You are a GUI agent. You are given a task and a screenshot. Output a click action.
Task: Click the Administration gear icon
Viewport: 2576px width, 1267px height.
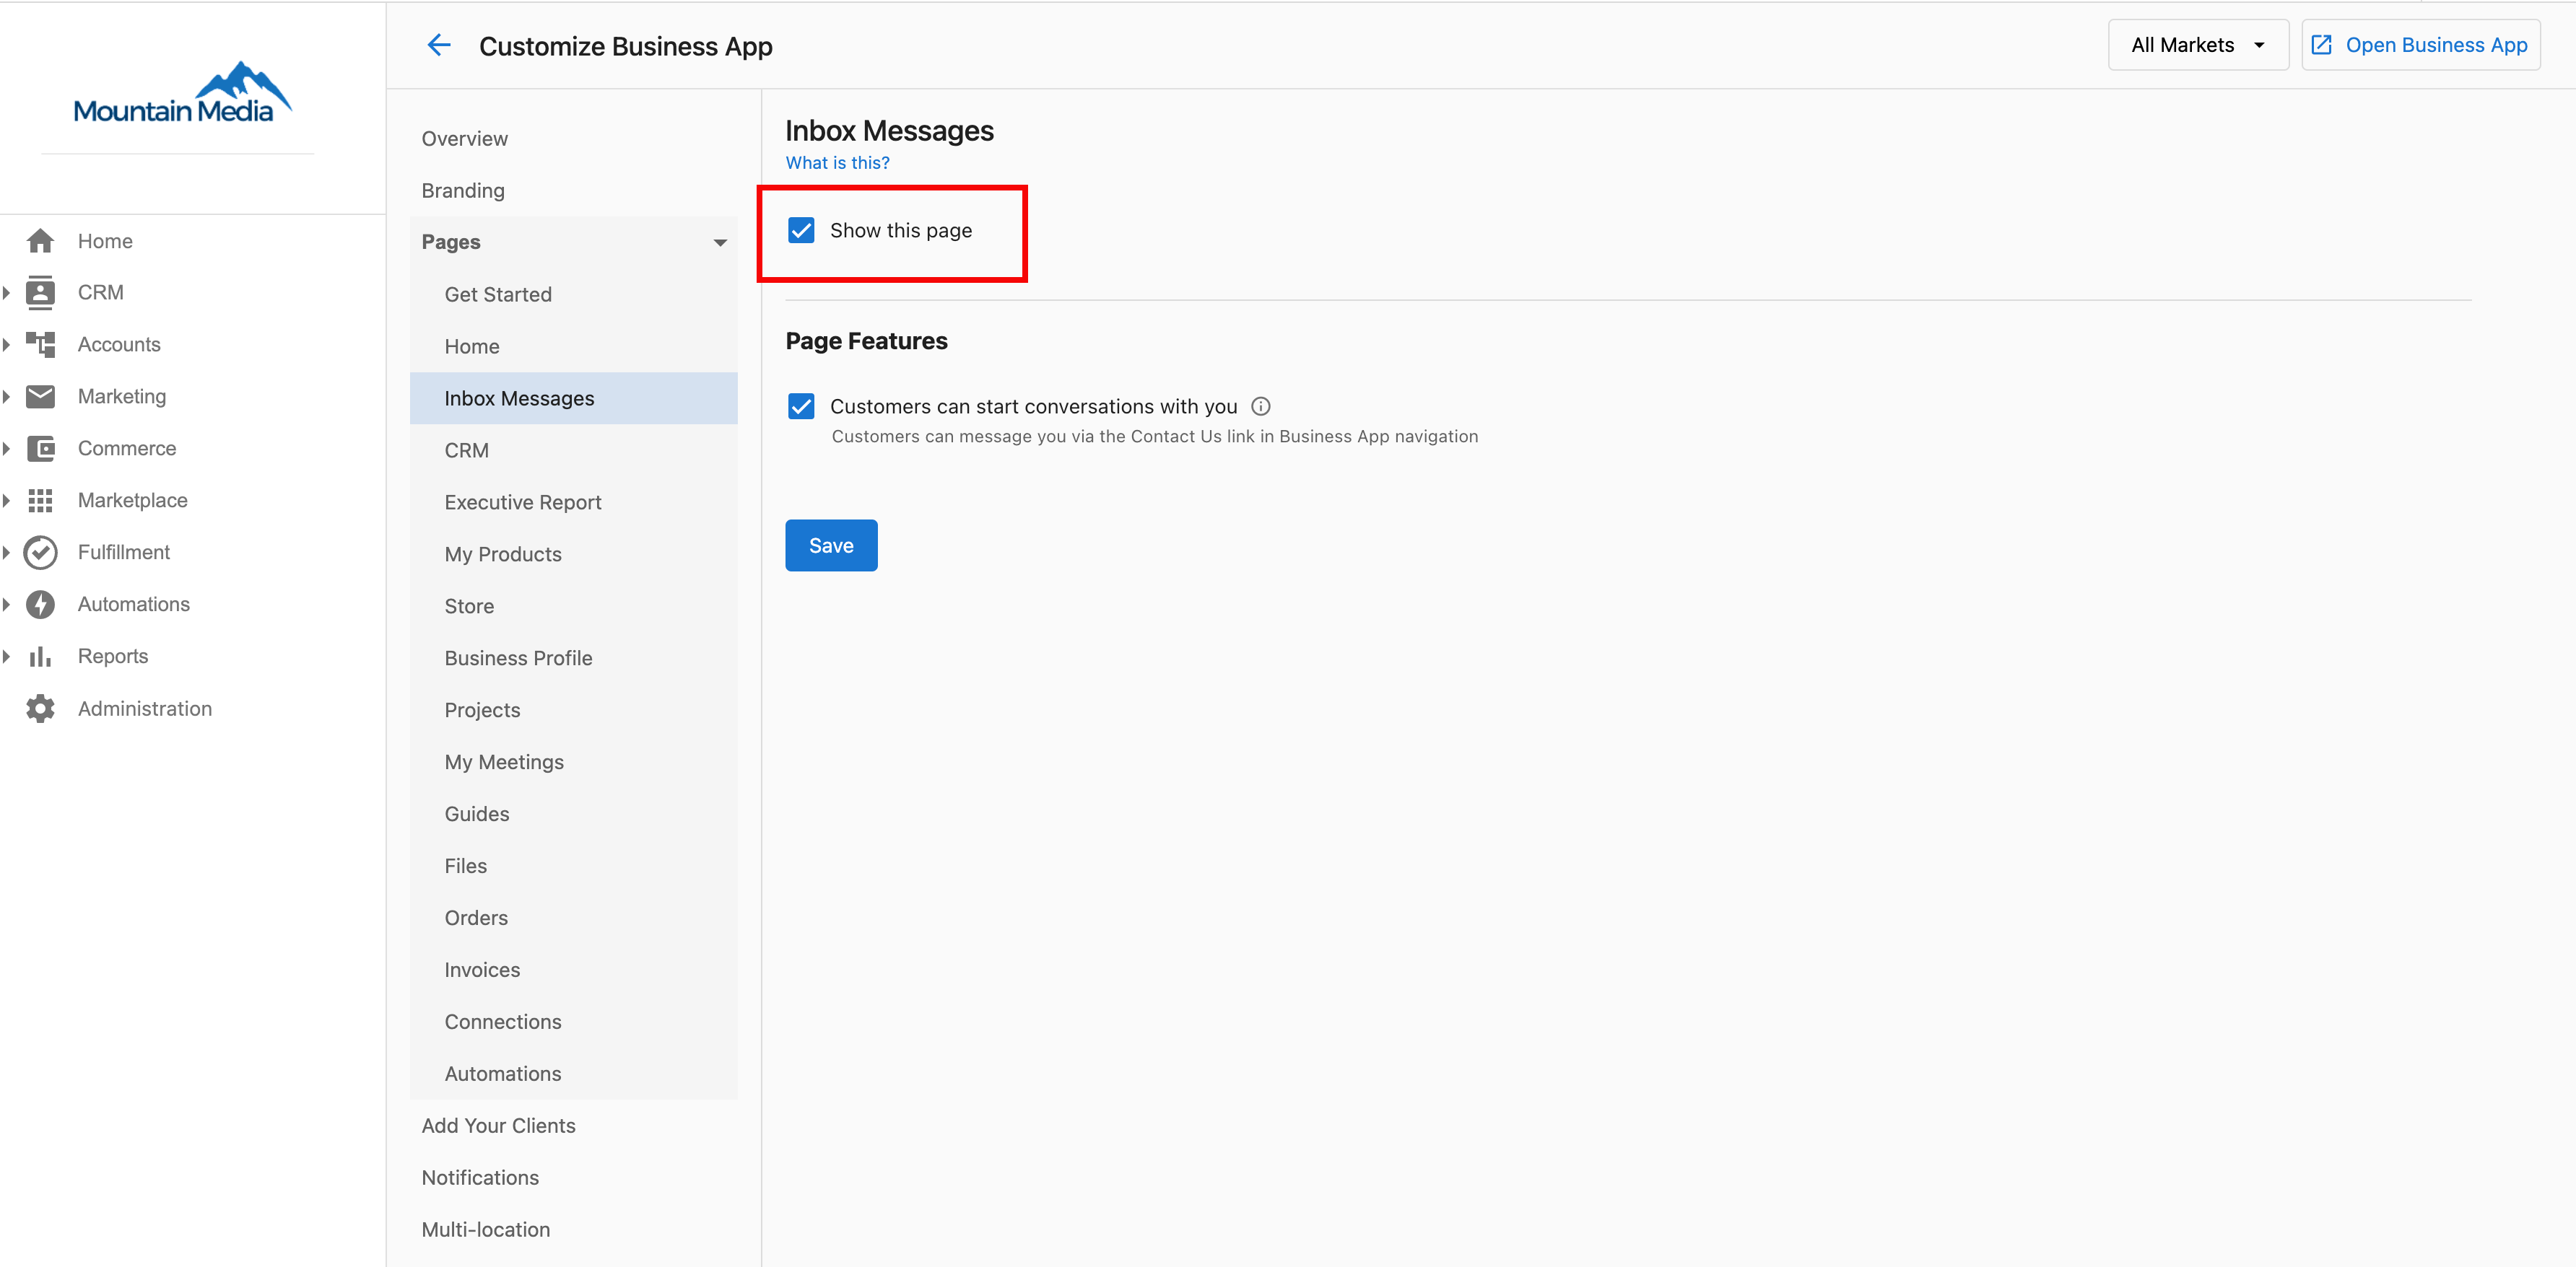40,709
